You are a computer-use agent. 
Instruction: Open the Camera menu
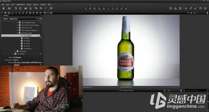click(x=36, y=5)
